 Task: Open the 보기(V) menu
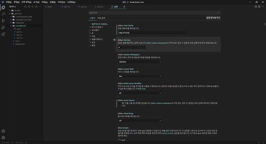[36, 2]
